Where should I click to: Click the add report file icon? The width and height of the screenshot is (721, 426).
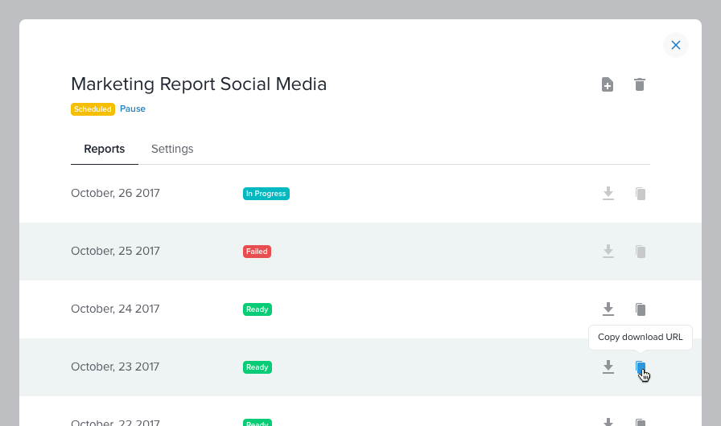(608, 84)
